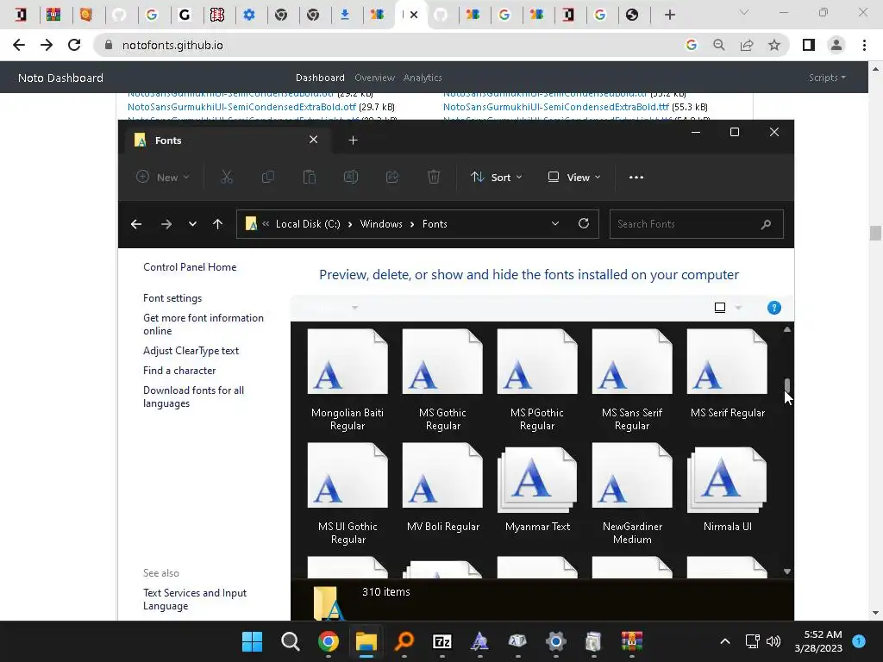
Task: Click the search magnifier in Search Fonts box
Action: (x=766, y=224)
